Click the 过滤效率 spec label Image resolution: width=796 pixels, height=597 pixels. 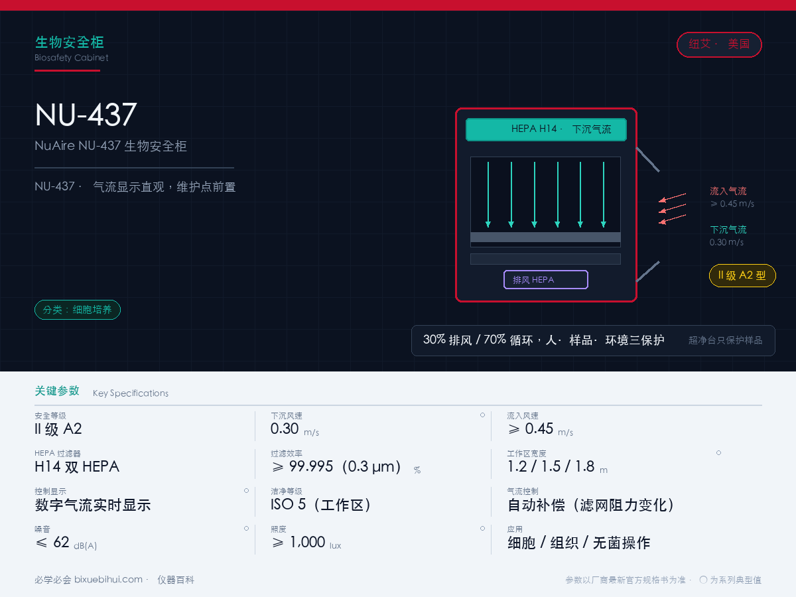(287, 454)
